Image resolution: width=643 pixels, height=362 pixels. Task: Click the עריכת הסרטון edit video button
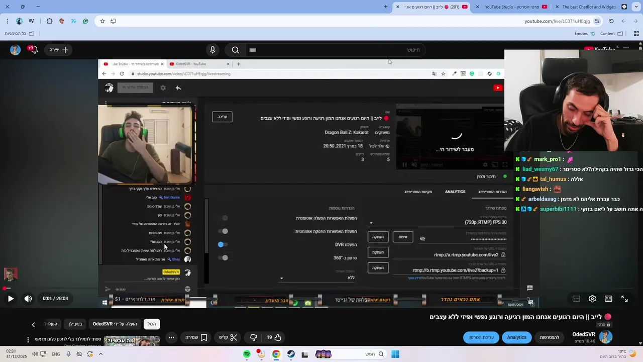(x=481, y=337)
